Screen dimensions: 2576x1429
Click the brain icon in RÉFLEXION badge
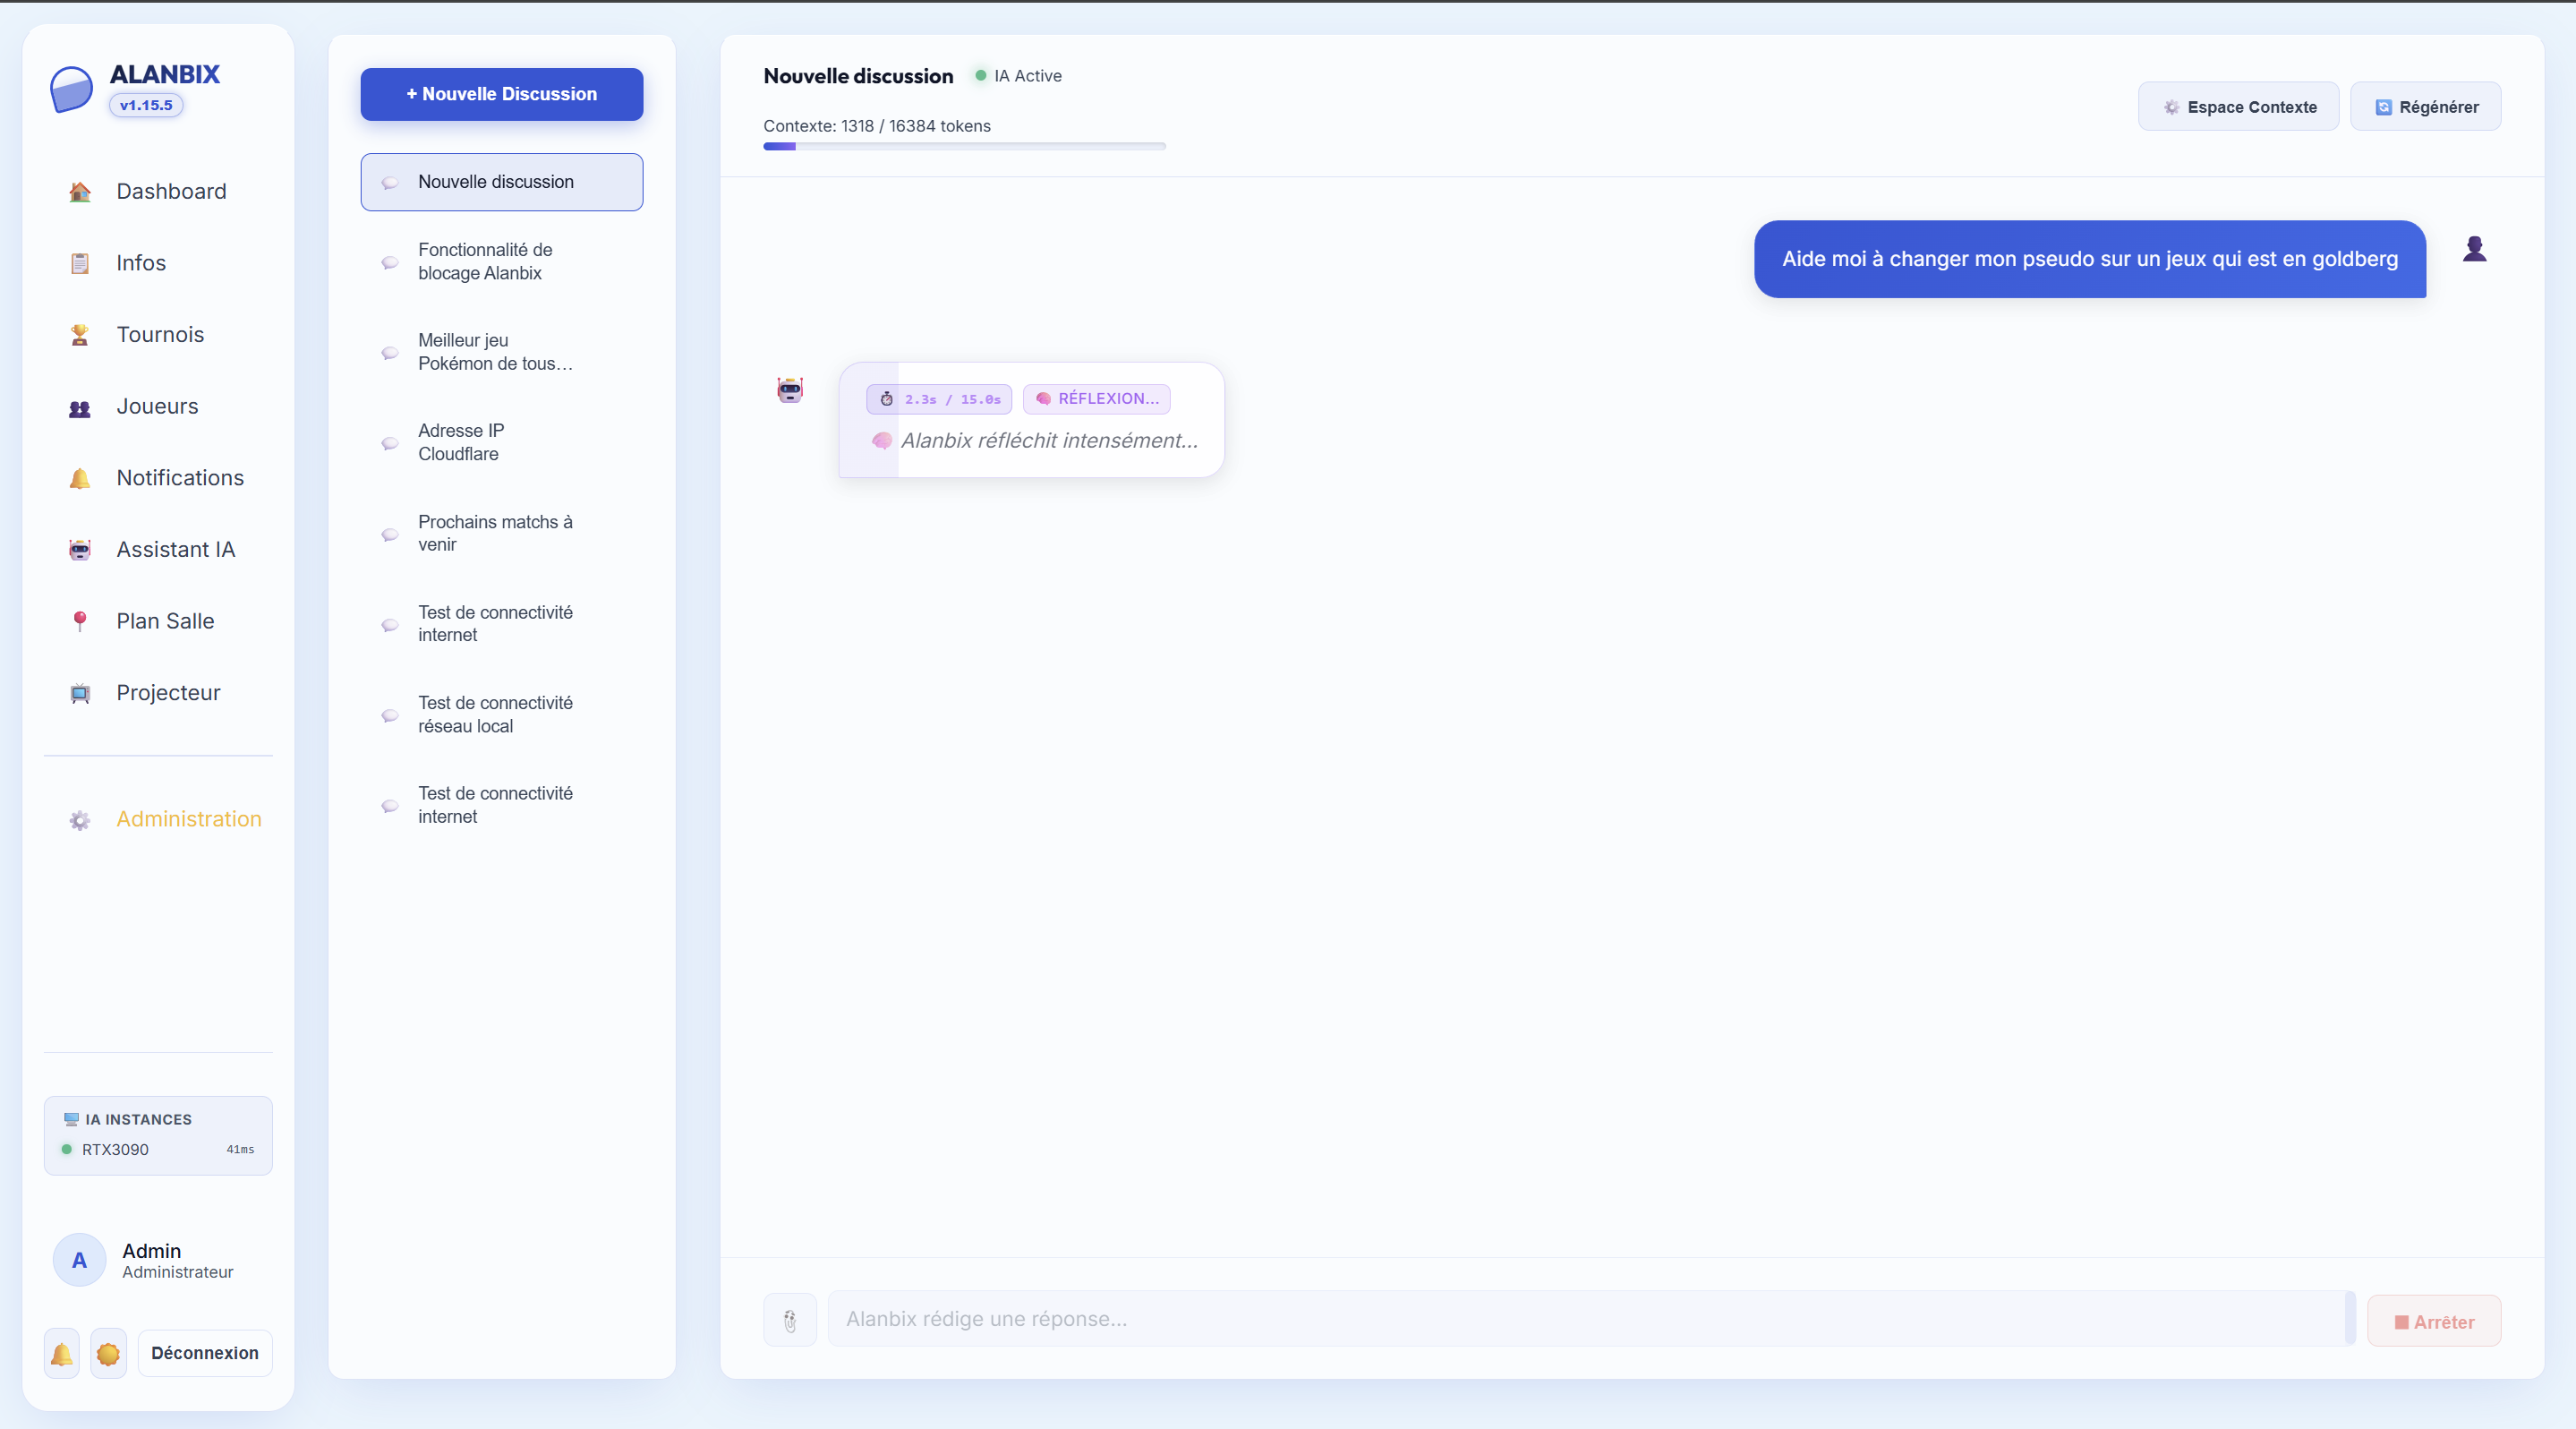pyautogui.click(x=1043, y=399)
